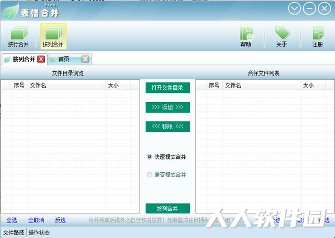Click 大小 header in 文件目录浏览 list
The image size is (335, 238).
tap(118, 85)
